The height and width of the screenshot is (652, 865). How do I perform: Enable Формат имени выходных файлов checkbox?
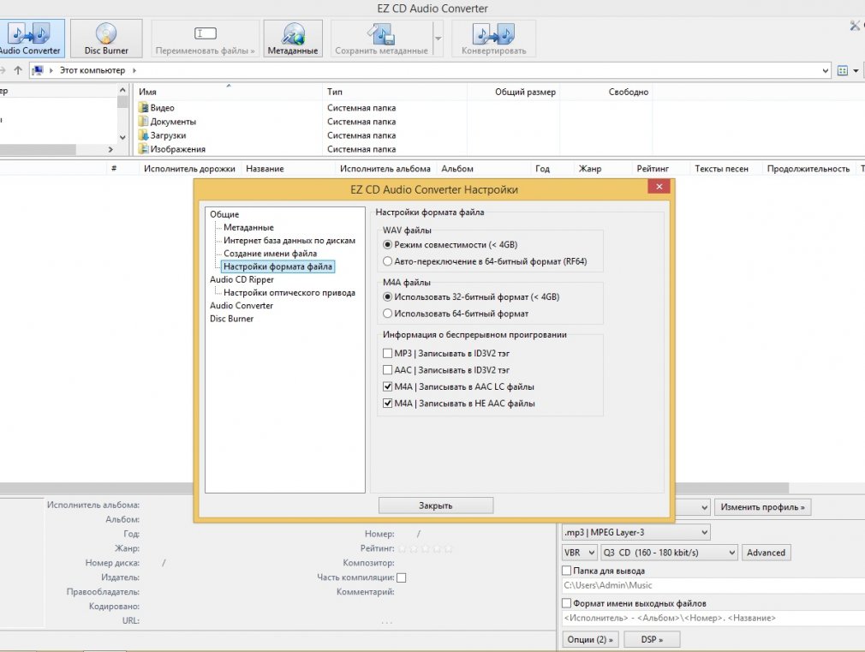pos(567,603)
